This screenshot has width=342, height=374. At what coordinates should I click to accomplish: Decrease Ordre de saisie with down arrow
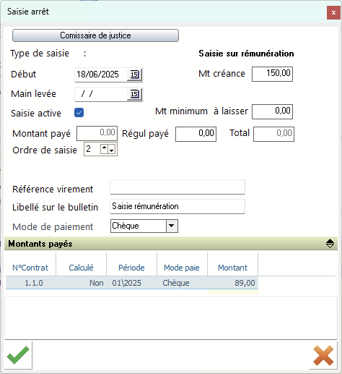coord(111,150)
